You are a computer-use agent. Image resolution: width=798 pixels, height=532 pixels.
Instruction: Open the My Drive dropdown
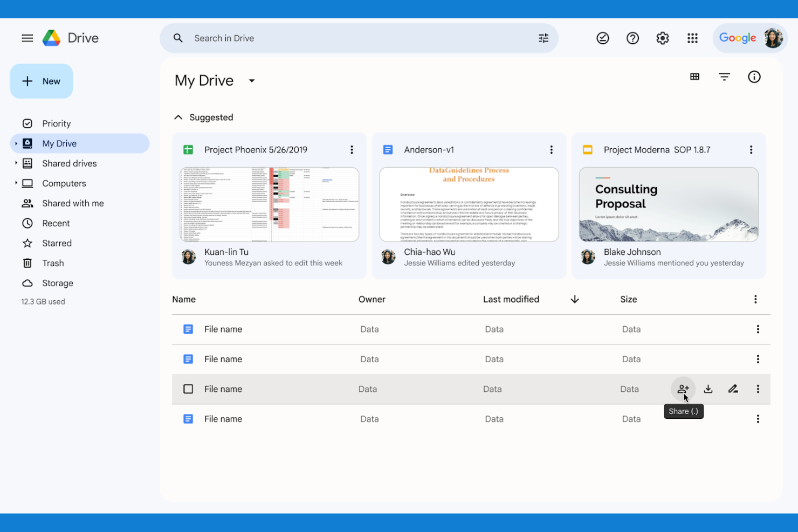[251, 80]
